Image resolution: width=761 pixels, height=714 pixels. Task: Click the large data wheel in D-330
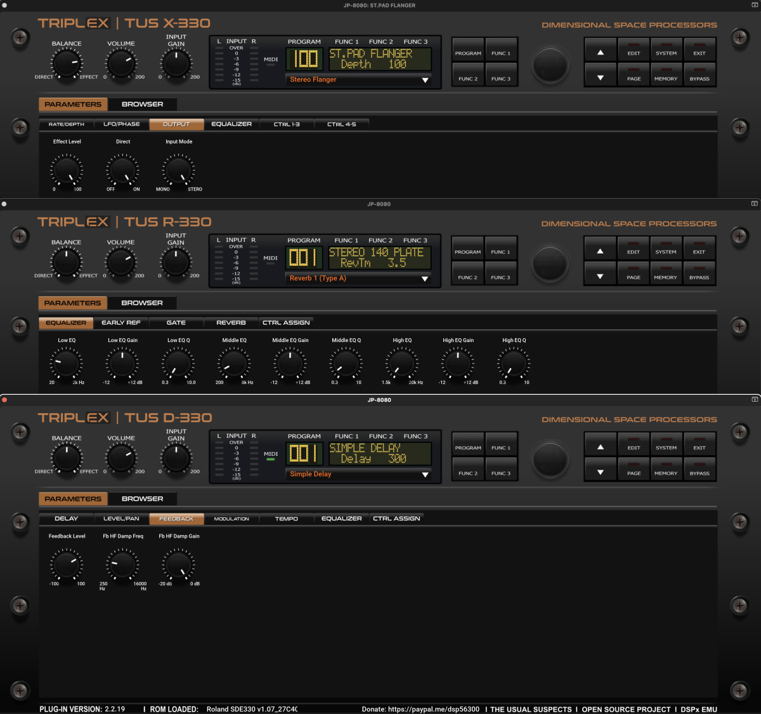click(x=550, y=459)
